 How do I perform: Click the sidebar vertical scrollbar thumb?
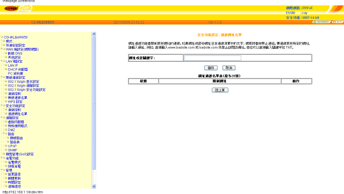94,103
